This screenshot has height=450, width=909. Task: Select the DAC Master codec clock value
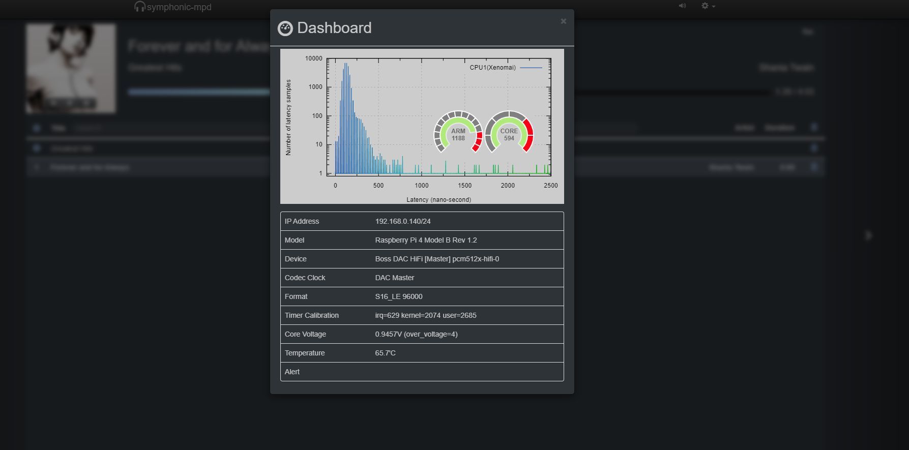coord(395,278)
